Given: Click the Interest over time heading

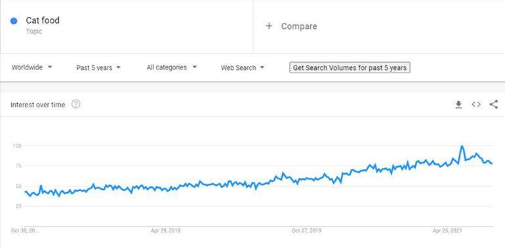Looking at the screenshot, I should 37,105.
